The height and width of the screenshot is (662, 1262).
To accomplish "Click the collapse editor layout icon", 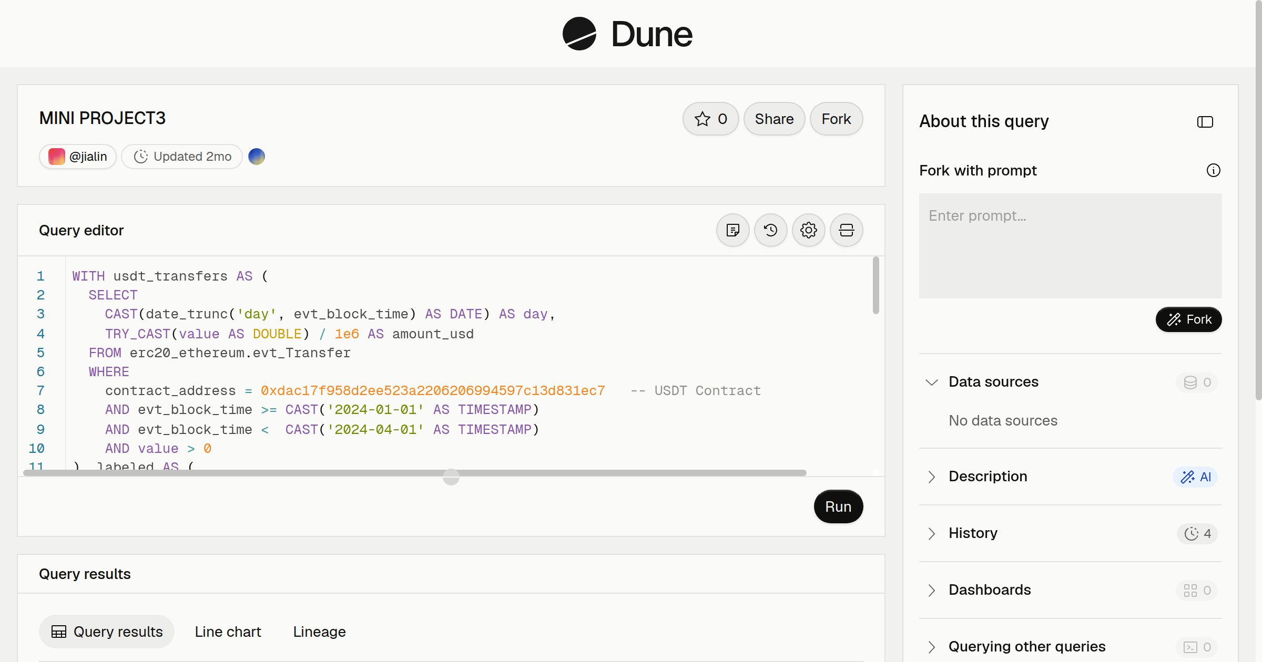I will click(847, 230).
